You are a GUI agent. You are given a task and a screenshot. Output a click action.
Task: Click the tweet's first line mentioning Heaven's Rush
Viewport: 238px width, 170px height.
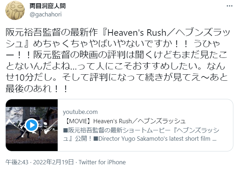(x=118, y=32)
